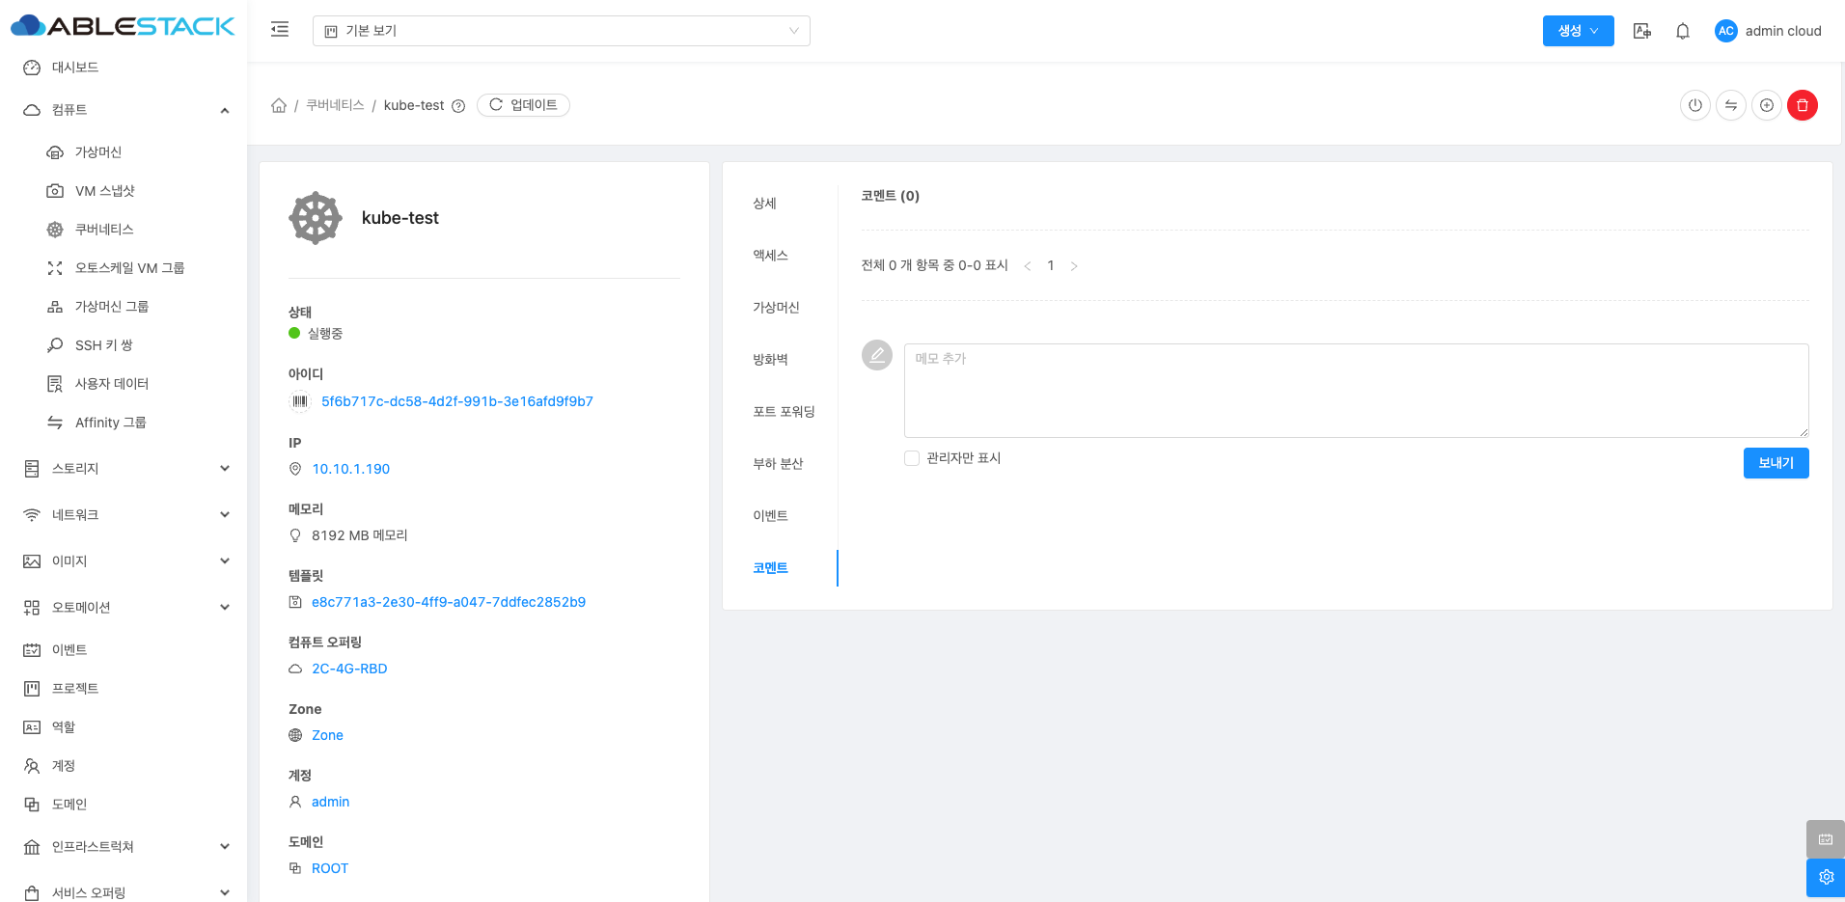
Task: Toggle the sidebar collapse menu icon
Action: [280, 30]
